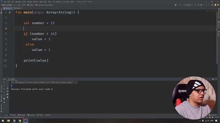
Task: Open the Help menu
Action: [72, 2]
